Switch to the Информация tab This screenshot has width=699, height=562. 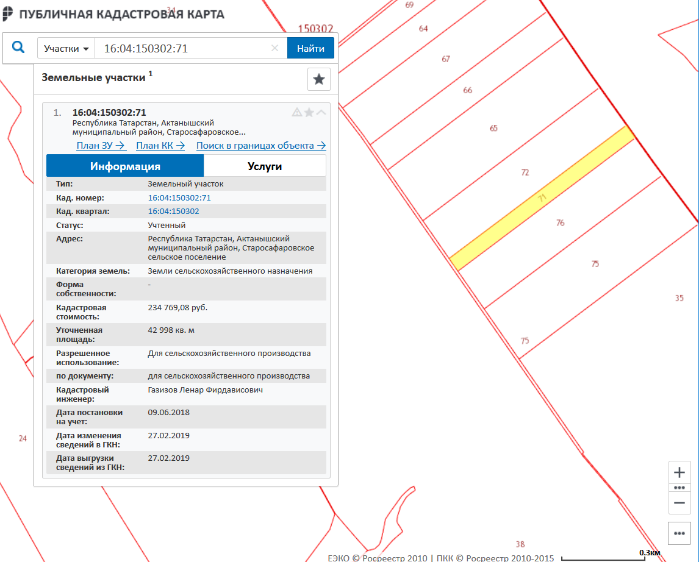(125, 166)
